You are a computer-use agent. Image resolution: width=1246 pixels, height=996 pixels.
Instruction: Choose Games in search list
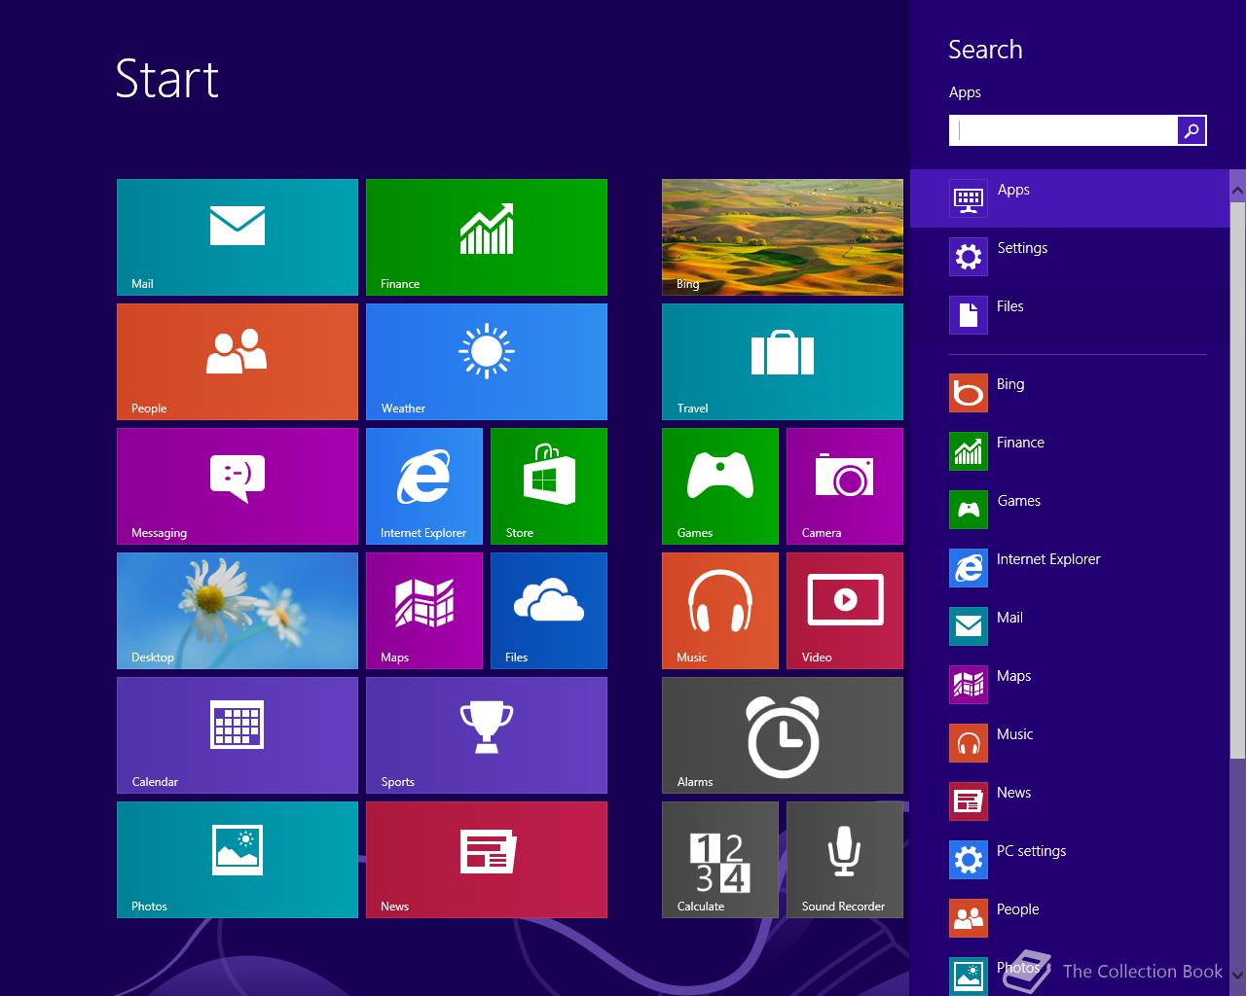[1070, 510]
